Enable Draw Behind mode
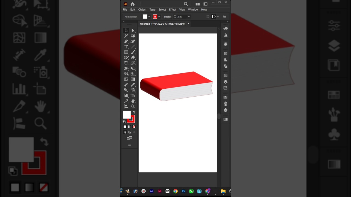Screen dimensions: 351x197 pos(129,132)
